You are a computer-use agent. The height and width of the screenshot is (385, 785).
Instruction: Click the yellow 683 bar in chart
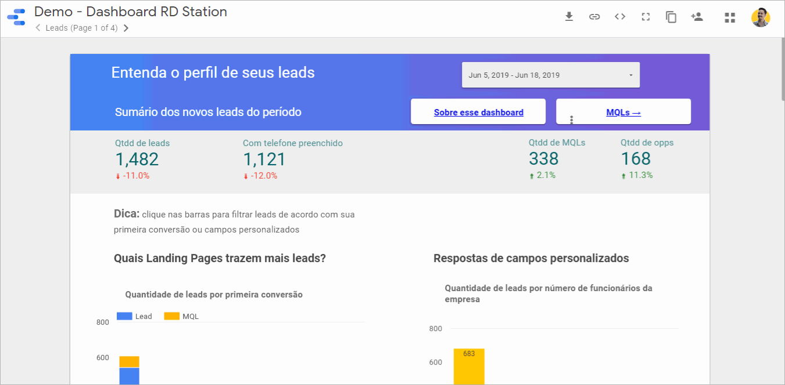[469, 366]
